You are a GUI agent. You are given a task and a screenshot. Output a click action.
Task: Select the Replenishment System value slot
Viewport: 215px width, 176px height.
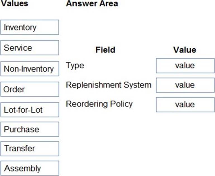[185, 85]
